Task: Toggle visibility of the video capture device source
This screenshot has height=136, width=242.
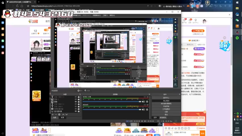Action: [76, 109]
